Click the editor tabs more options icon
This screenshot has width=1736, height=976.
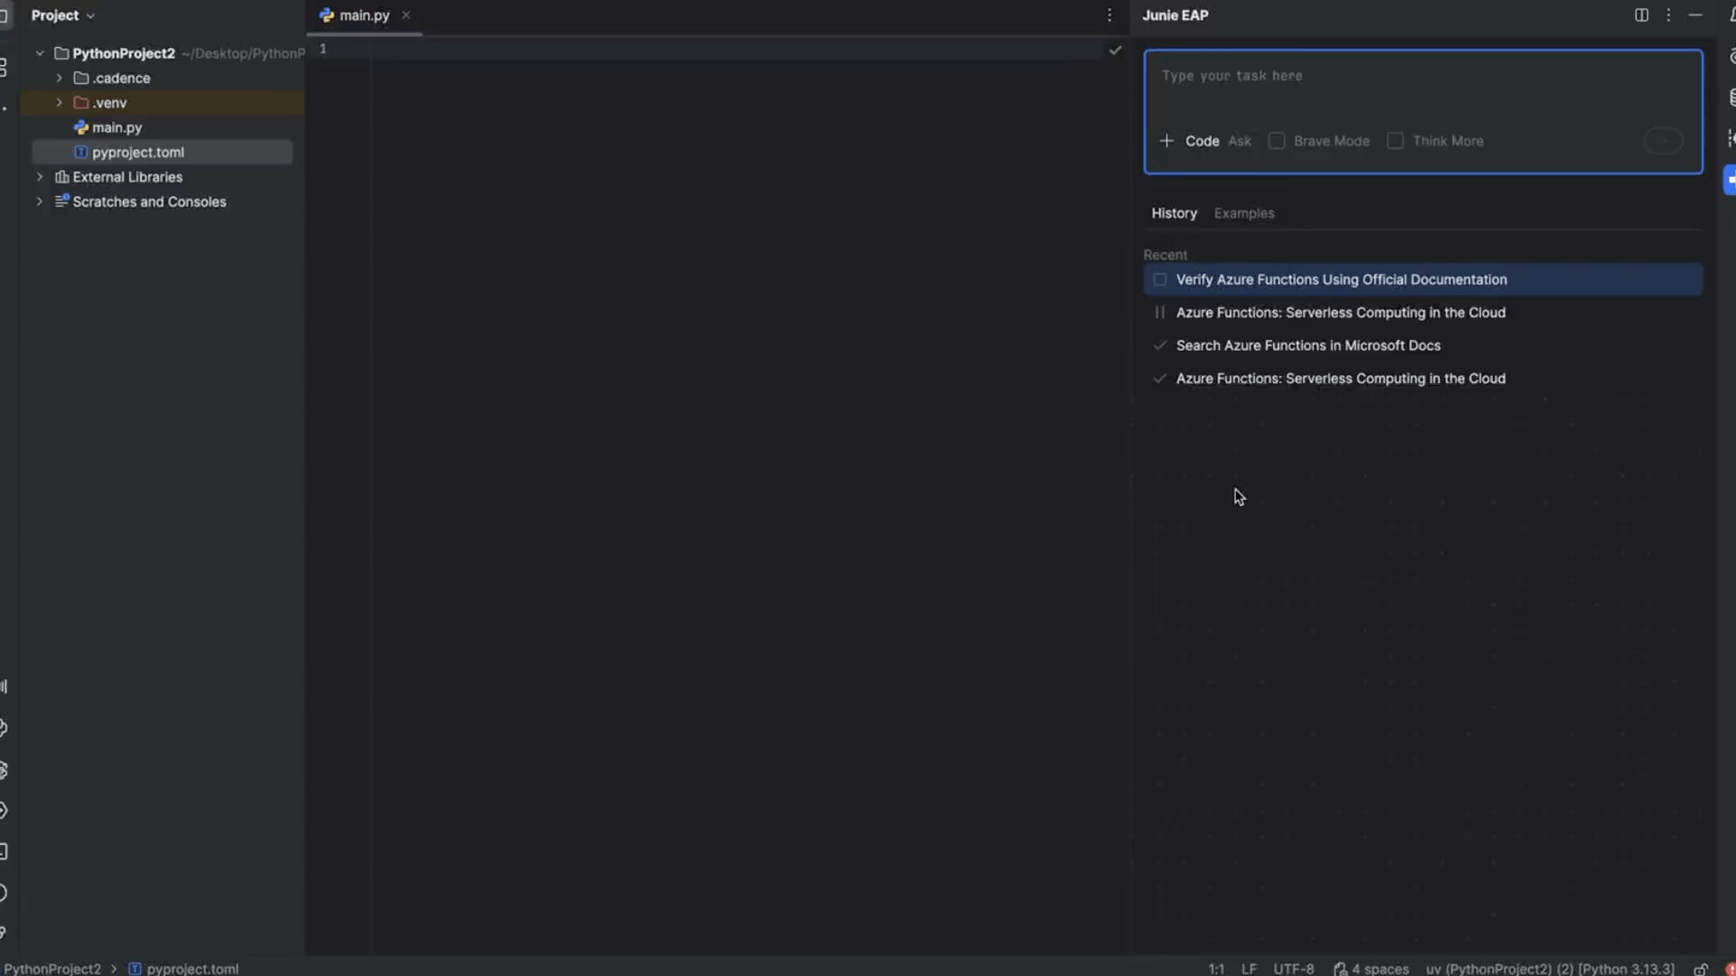pos(1109,15)
